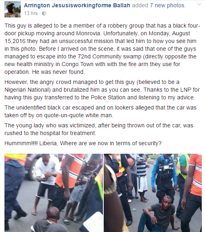The width and height of the screenshot is (205, 232).
Task: Click the 'added 7 new photos' text
Action: pyautogui.click(x=158, y=5)
